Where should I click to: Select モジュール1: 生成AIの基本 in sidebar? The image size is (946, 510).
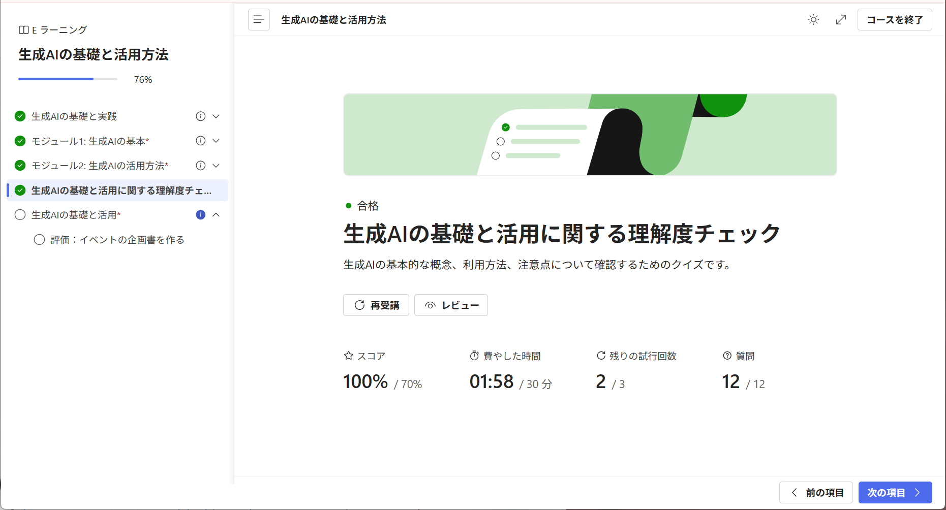(x=90, y=141)
